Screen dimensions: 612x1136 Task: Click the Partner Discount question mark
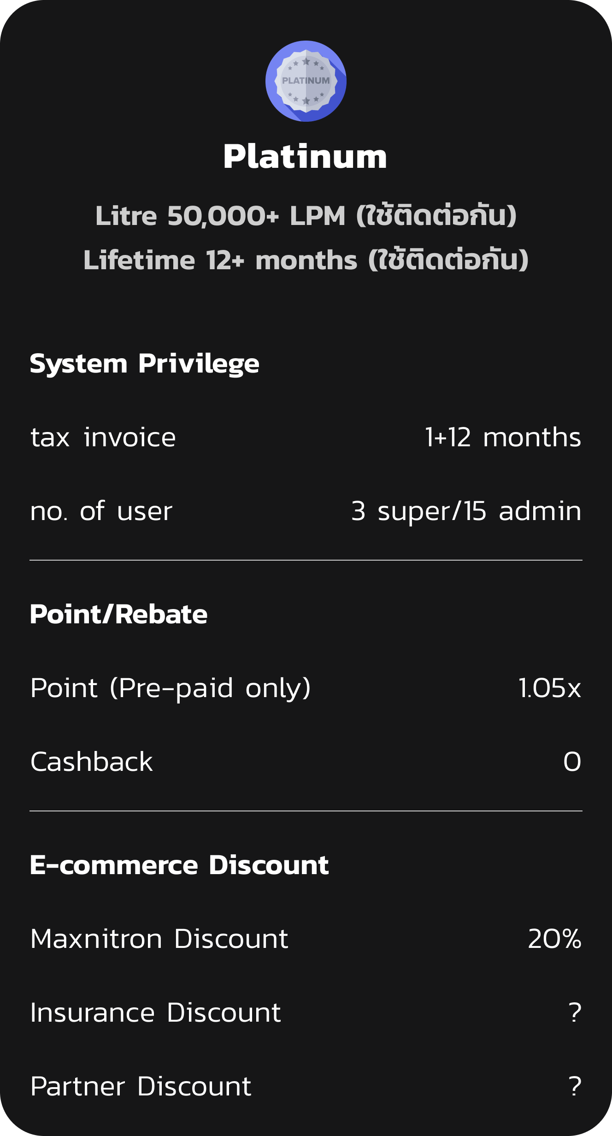(575, 1086)
